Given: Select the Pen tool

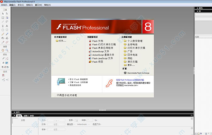Looking at the screenshot, I should pos(3,26).
